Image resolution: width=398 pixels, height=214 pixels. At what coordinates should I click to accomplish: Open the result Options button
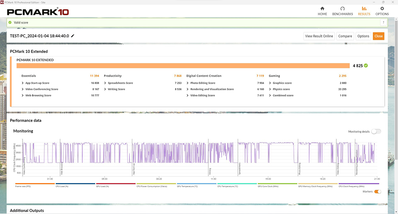363,36
